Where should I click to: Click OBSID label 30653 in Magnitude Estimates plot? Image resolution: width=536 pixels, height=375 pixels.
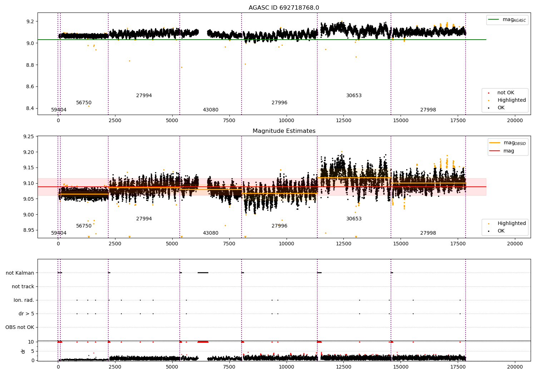point(354,219)
